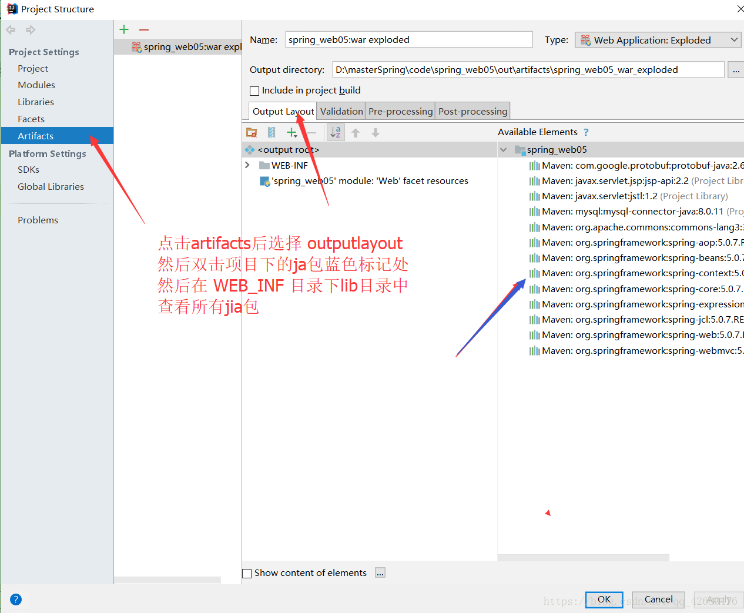
Task: Open Modules settings
Action: 36,85
